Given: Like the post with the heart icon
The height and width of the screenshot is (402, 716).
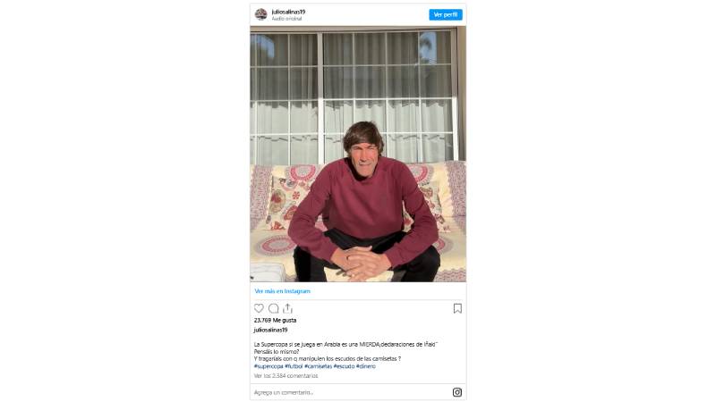Looking at the screenshot, I should 259,308.
